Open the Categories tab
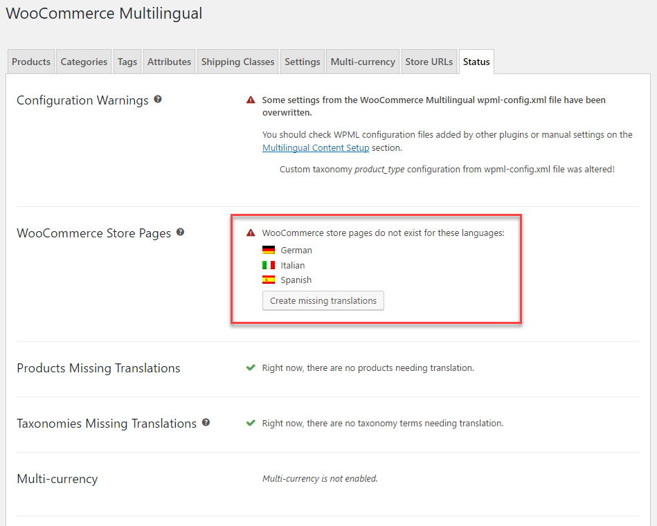657x526 pixels. 84,62
